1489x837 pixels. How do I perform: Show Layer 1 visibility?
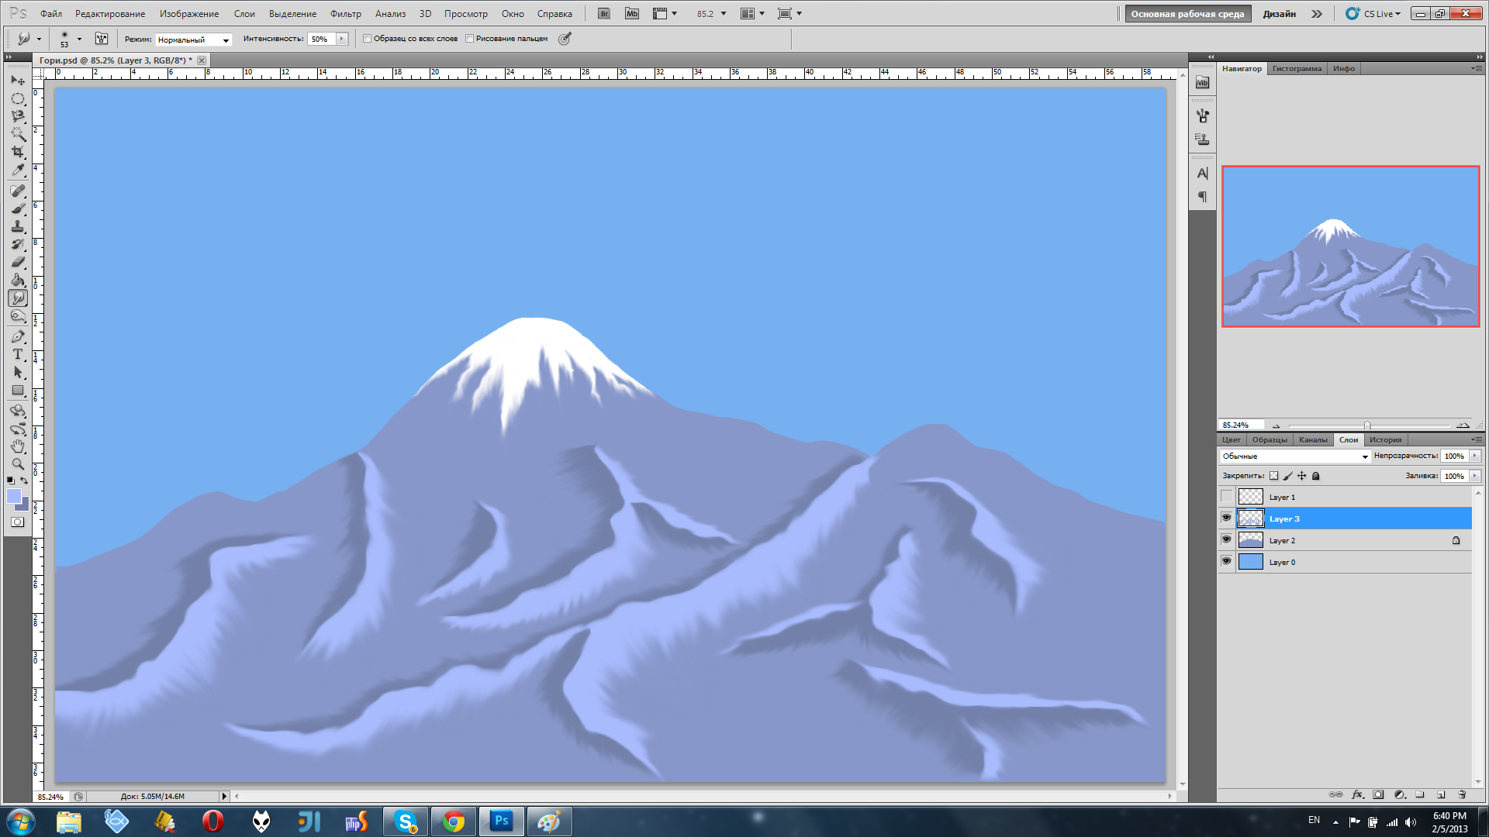tap(1226, 497)
